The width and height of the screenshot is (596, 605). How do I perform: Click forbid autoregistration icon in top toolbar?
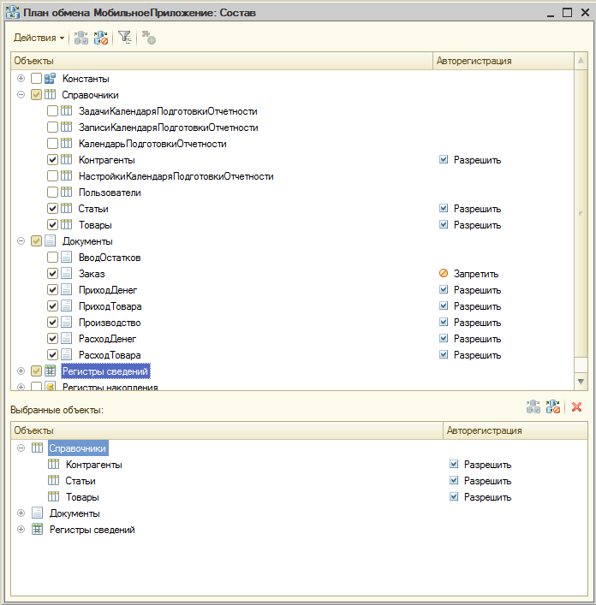pyautogui.click(x=101, y=38)
